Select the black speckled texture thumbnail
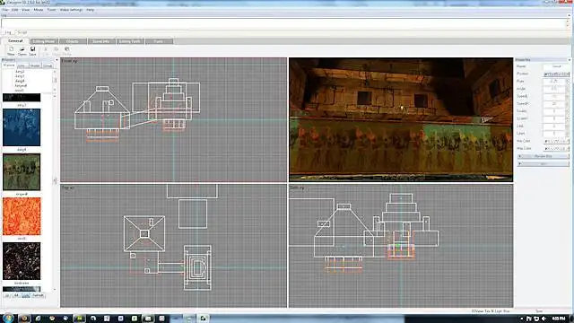Viewport: 574px width, 323px height. pos(22,261)
